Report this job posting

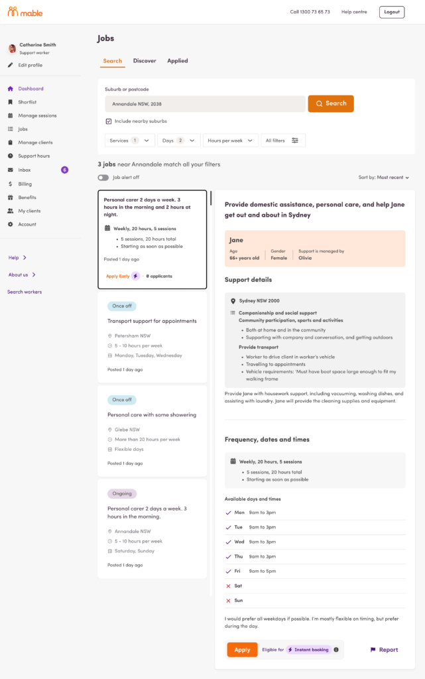tap(383, 650)
